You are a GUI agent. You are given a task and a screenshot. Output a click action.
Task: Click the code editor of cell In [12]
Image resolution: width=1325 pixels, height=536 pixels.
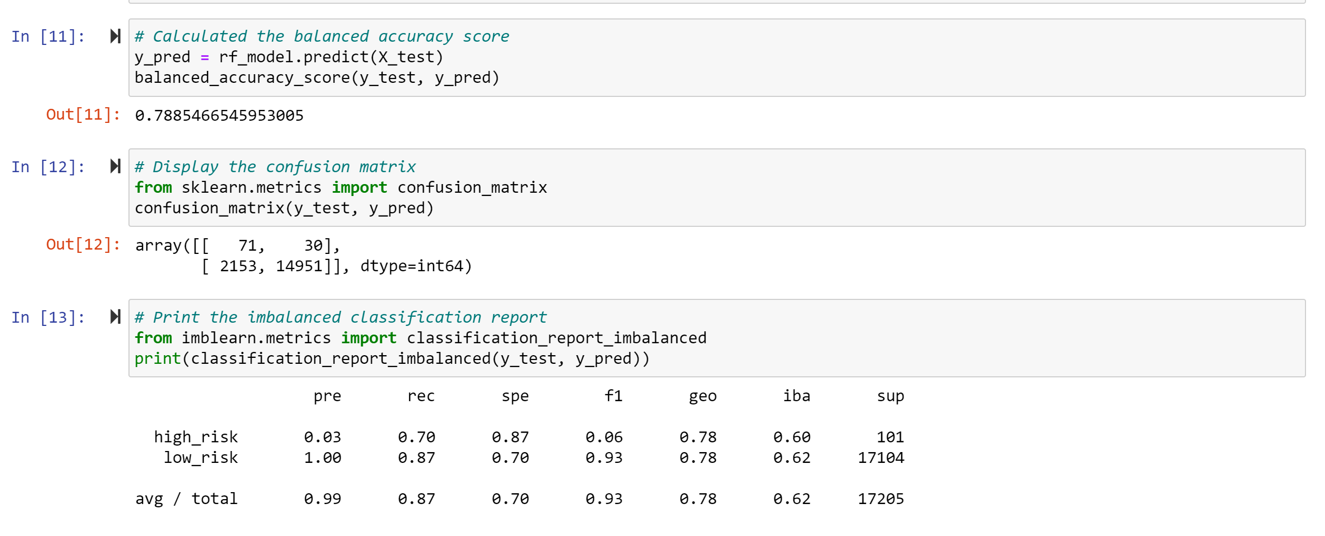pos(717,187)
